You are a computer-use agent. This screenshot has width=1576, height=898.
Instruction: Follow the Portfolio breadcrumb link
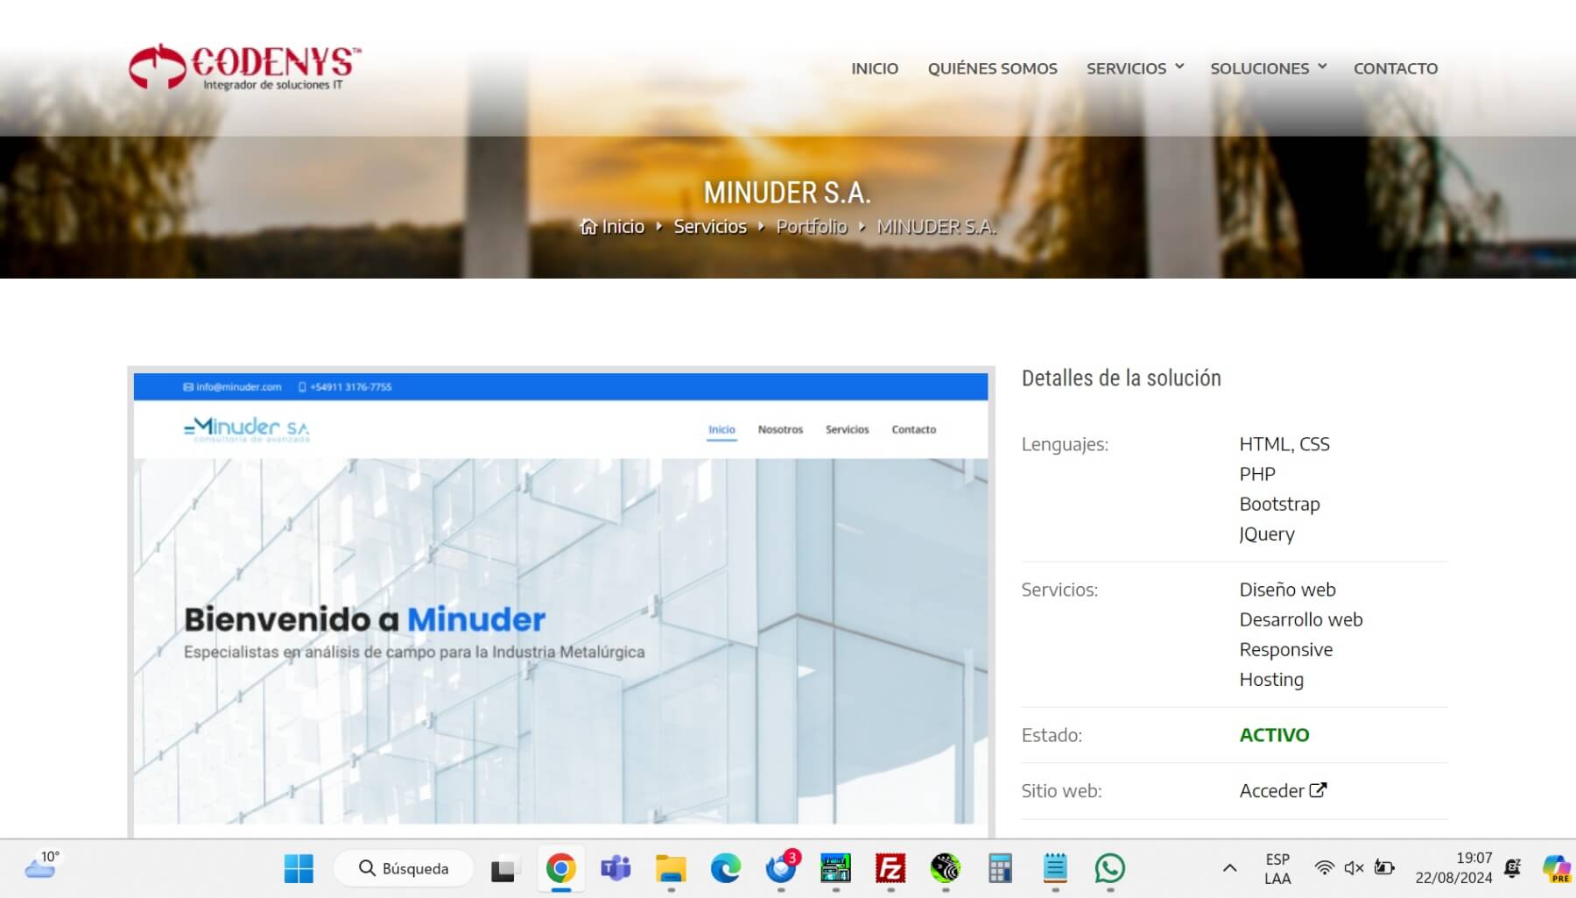point(812,227)
